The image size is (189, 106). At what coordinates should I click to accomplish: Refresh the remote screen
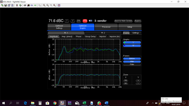tap(20, 5)
